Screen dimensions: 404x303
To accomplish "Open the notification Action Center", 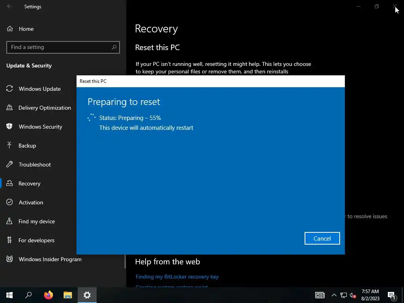I will [x=391, y=295].
